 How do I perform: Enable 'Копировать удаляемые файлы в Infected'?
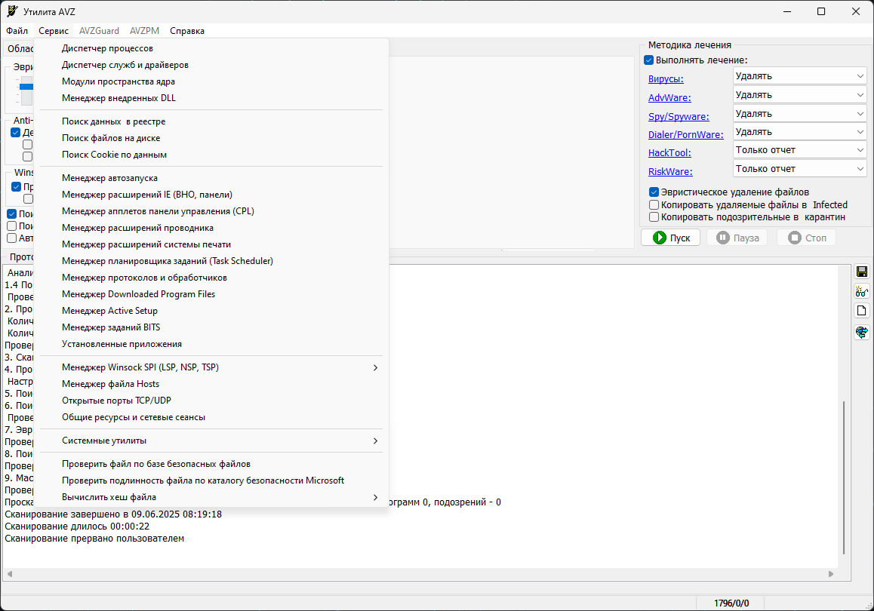pos(654,205)
